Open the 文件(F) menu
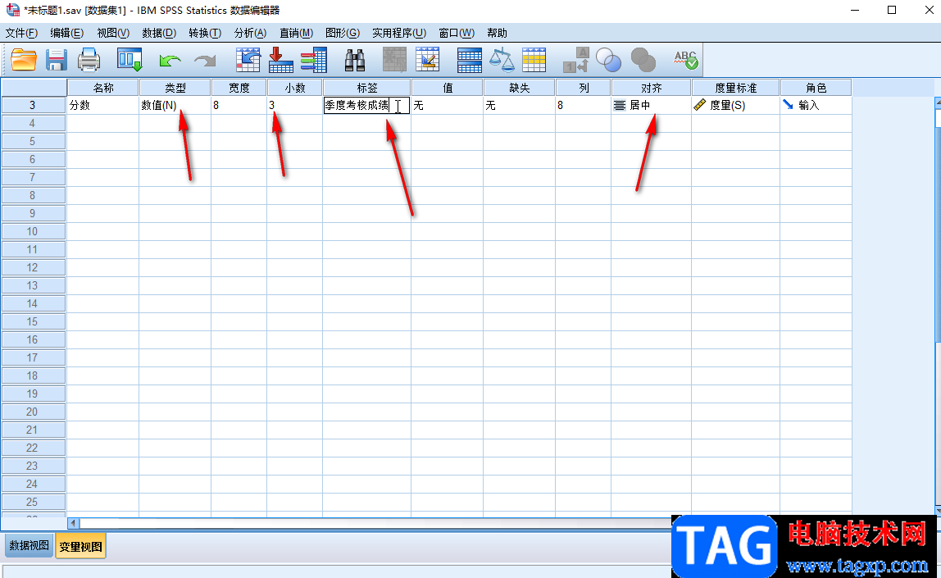This screenshot has width=941, height=578. point(21,33)
